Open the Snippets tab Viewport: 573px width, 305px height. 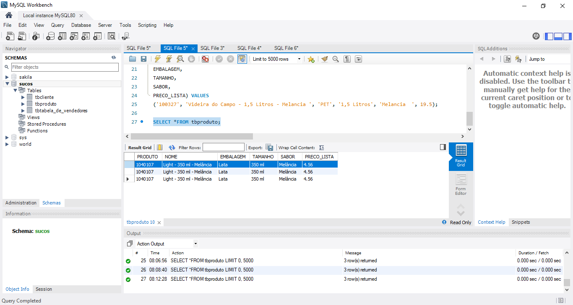tap(521, 222)
